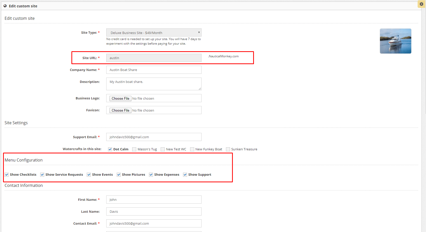Toggle Show Events checkbox
Screen dimensions: 426x232
click(x=89, y=175)
